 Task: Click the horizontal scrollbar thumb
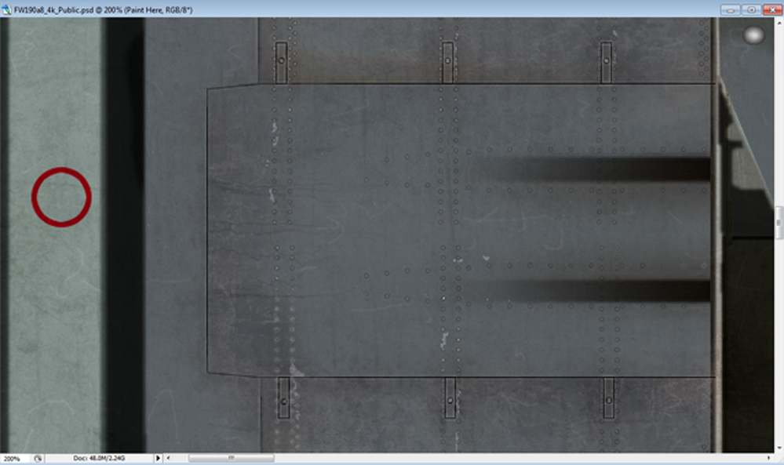pos(232,458)
